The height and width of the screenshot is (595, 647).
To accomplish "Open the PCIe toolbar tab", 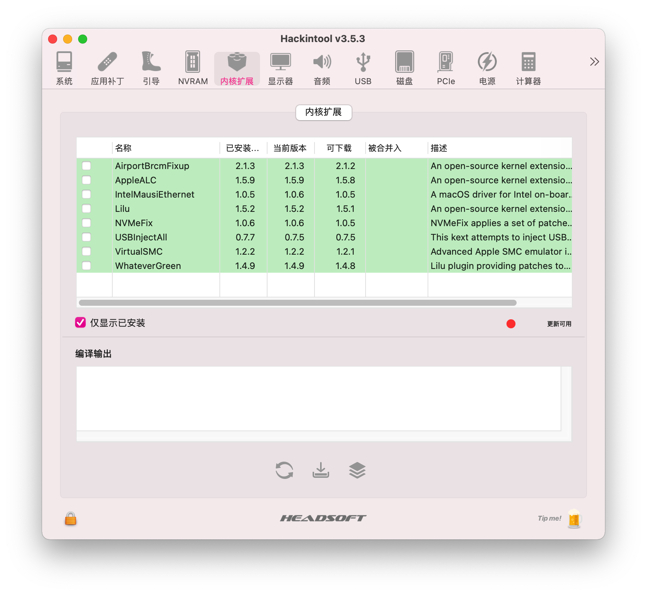I will point(446,68).
